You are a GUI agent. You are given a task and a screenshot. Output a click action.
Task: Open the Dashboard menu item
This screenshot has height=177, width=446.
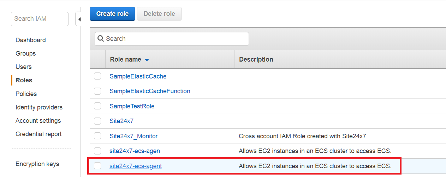31,40
